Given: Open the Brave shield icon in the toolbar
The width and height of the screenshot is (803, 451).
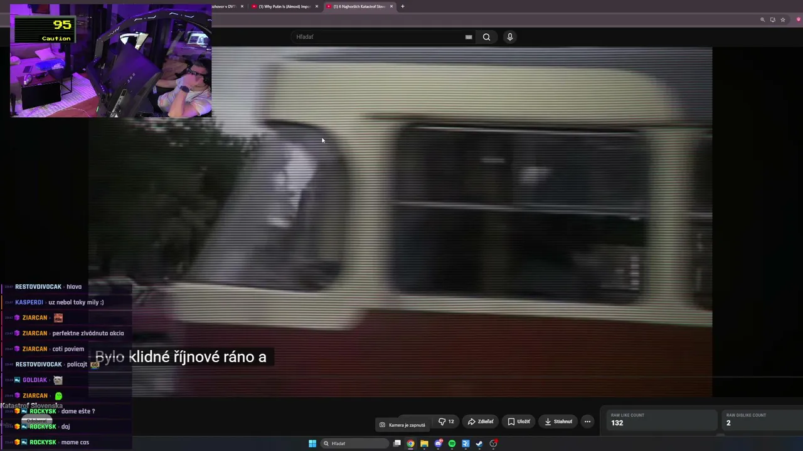Looking at the screenshot, I should click(799, 19).
